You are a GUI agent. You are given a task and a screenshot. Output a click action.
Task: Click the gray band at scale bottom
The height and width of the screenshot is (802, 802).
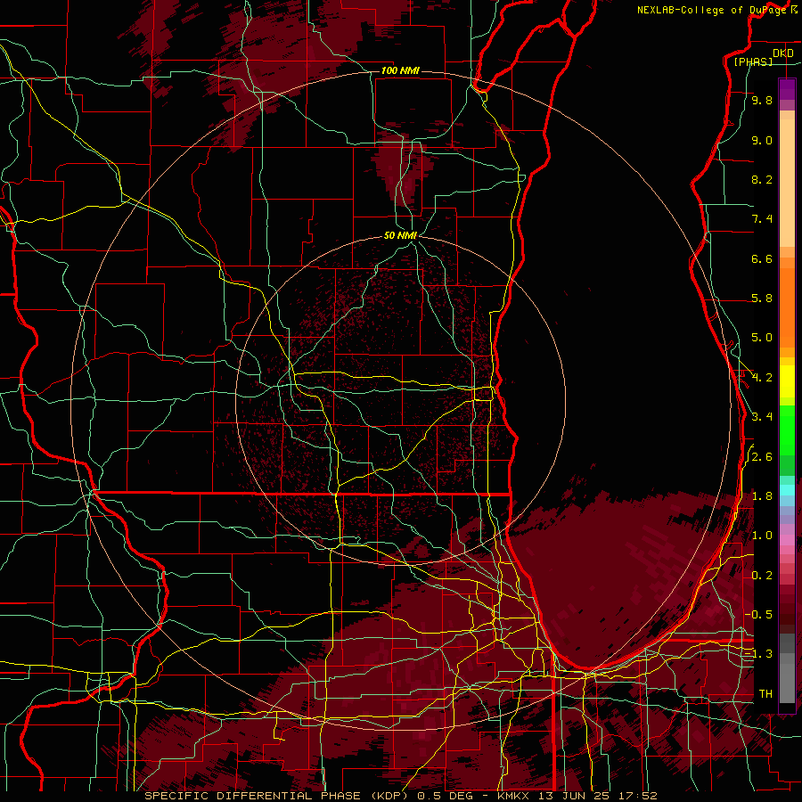787,668
